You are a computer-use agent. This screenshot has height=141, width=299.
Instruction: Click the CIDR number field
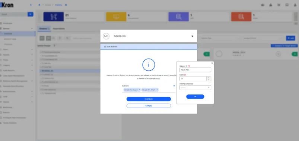193,79
